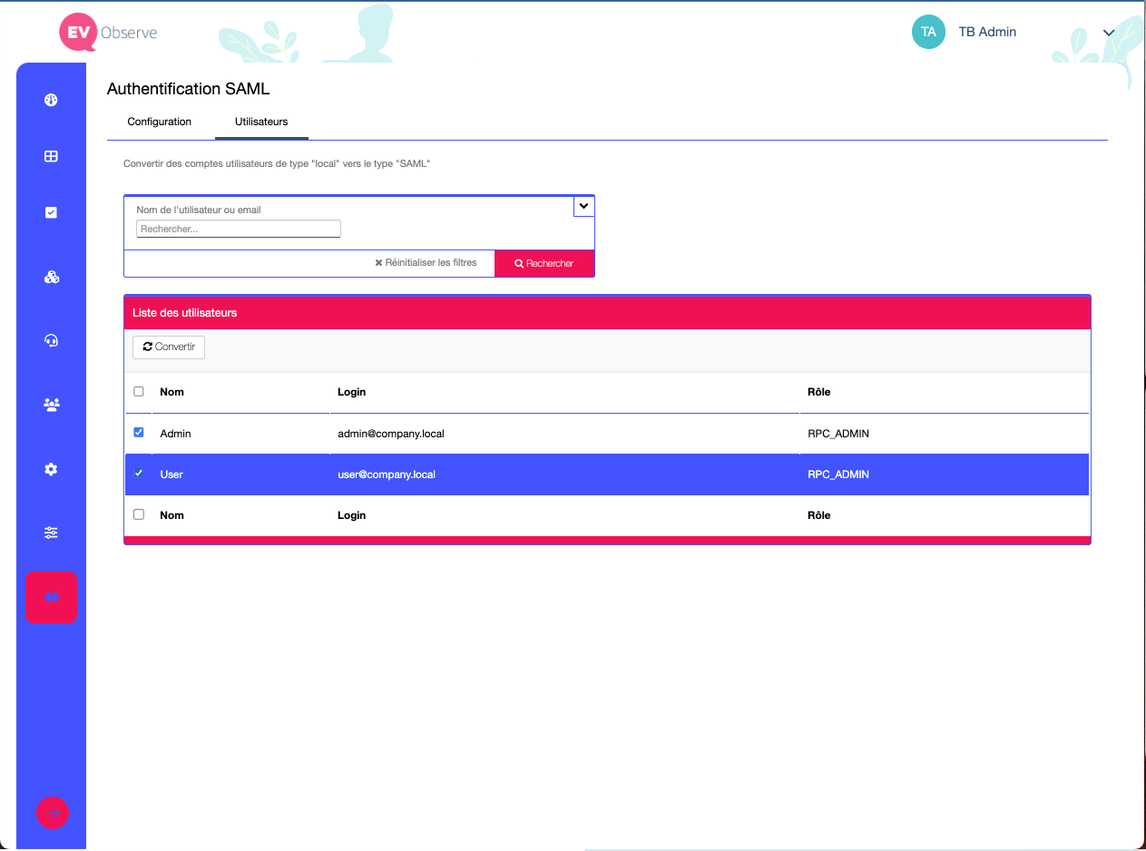Expand the TB Admin account menu arrow
Screen dimensions: 1146x851
(1108, 33)
